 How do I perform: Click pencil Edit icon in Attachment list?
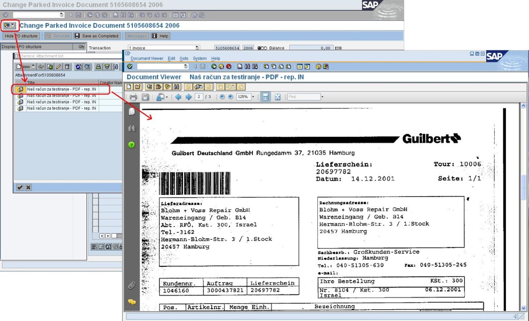click(x=58, y=67)
